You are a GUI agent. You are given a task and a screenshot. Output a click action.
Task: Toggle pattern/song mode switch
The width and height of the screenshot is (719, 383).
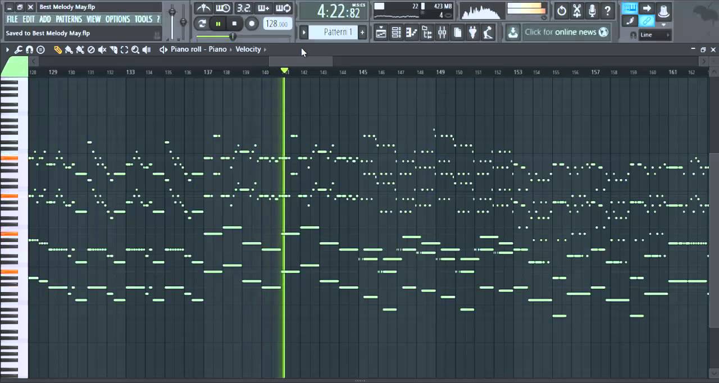(x=202, y=24)
